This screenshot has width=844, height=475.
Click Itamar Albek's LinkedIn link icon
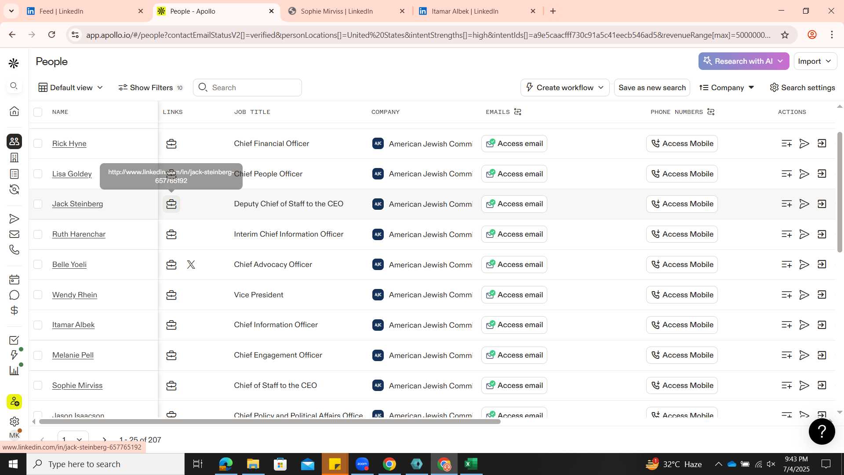[x=171, y=325]
